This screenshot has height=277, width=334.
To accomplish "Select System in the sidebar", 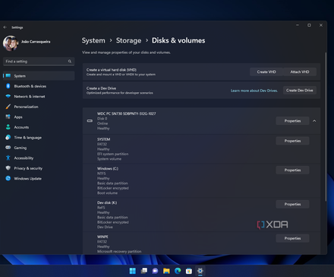I will pyautogui.click(x=39, y=76).
